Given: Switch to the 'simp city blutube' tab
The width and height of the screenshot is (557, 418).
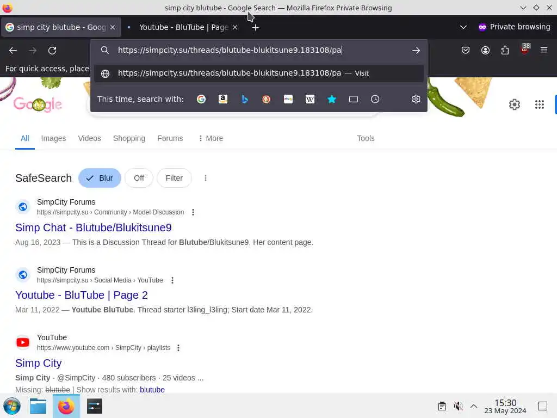Looking at the screenshot, I should 61,27.
